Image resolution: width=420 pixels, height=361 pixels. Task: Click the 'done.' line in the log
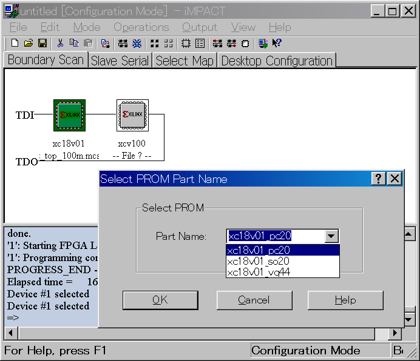tap(19, 233)
